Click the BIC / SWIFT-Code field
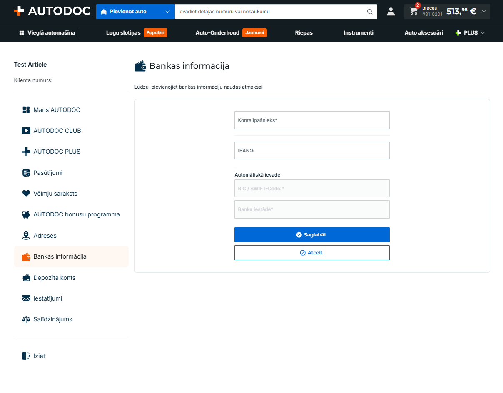 [312, 188]
